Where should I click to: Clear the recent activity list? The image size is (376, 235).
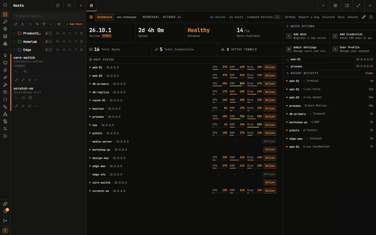tap(369, 73)
